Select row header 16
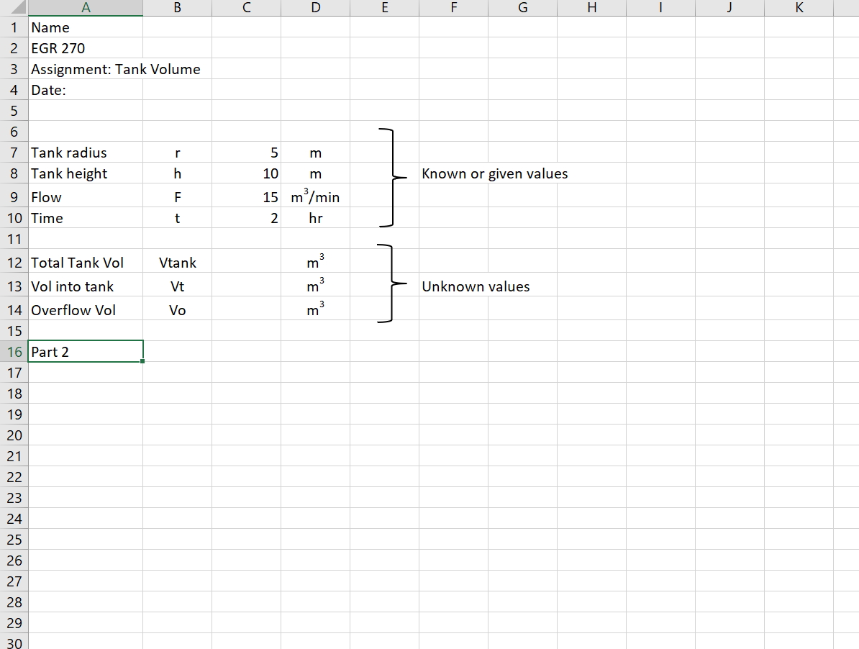 14,352
